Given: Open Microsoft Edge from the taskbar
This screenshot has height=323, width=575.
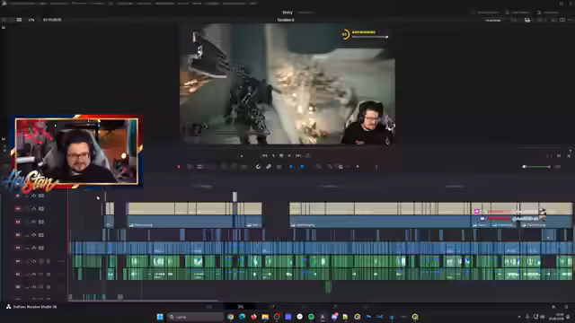Looking at the screenshot, I should point(242,317).
